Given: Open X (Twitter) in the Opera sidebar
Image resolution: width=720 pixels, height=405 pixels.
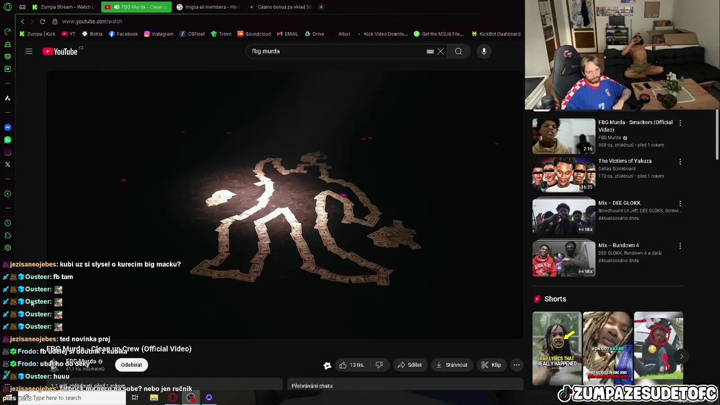Looking at the screenshot, I should pyautogui.click(x=7, y=164).
